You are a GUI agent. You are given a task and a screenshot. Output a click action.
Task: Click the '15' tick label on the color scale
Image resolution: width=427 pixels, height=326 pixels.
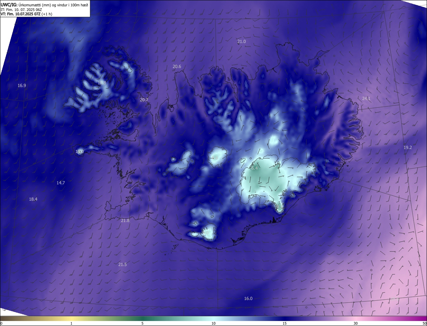coord(285,323)
